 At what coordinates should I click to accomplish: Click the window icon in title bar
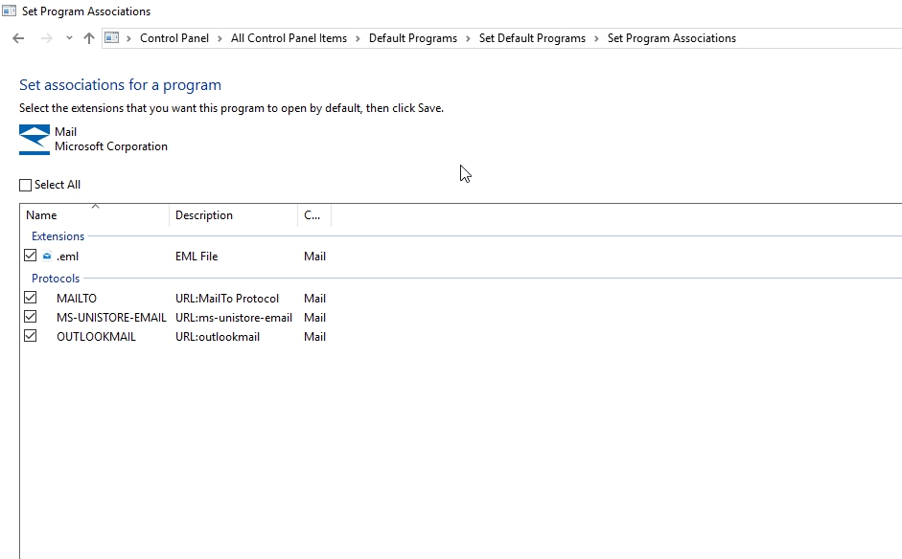point(10,11)
